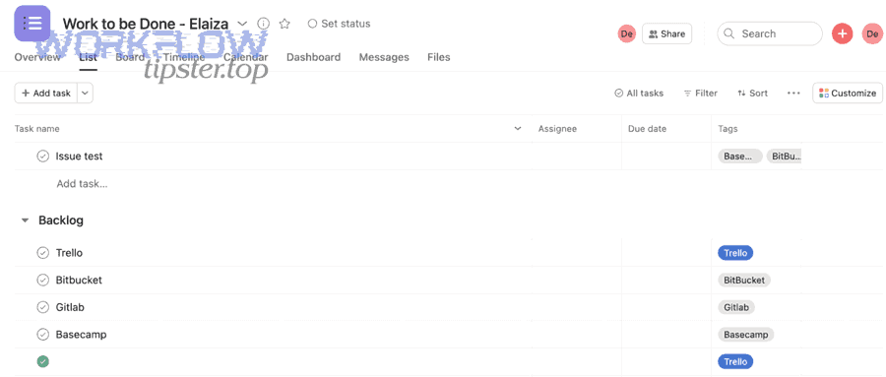Open project actions chevron beside title
This screenshot has height=377, width=886.
[242, 24]
